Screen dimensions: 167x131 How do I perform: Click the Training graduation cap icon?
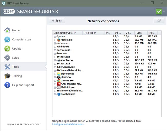7,76
